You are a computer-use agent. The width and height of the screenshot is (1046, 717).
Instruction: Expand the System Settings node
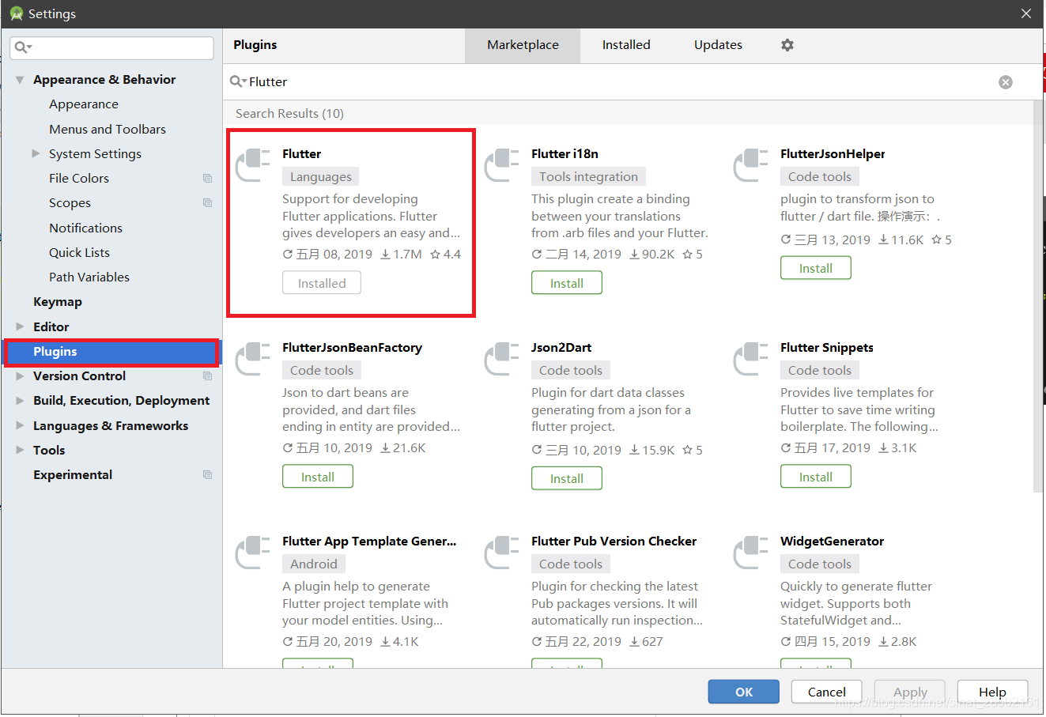click(x=36, y=153)
